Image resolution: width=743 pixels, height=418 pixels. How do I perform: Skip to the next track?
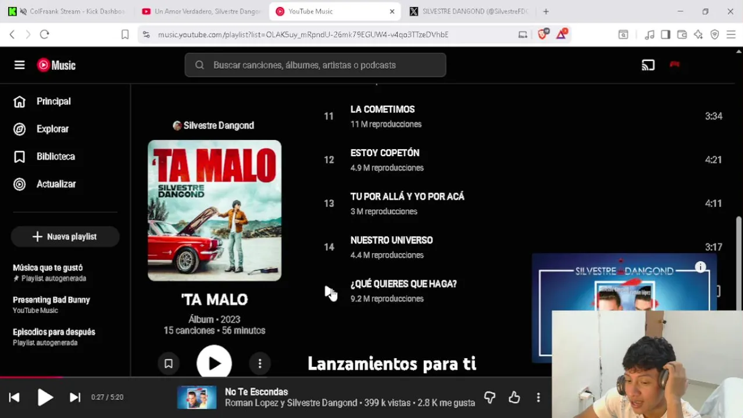click(75, 397)
